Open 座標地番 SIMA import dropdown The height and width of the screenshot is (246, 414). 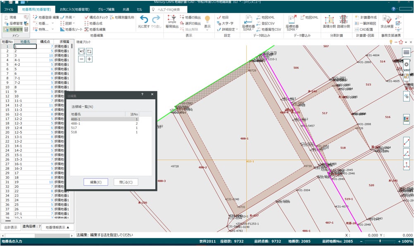(x=248, y=23)
